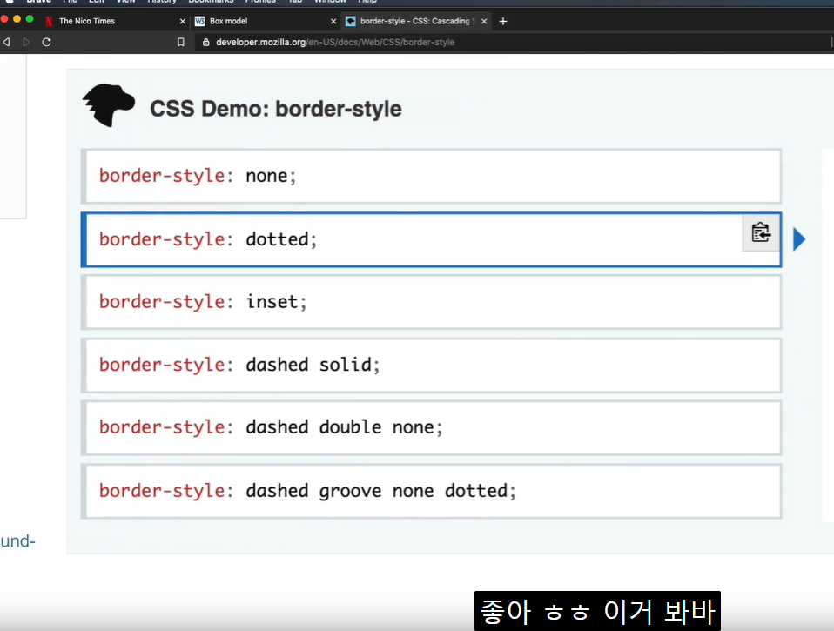This screenshot has height=631, width=834.
Task: Choose the border-style: dotted example
Action: pos(431,239)
